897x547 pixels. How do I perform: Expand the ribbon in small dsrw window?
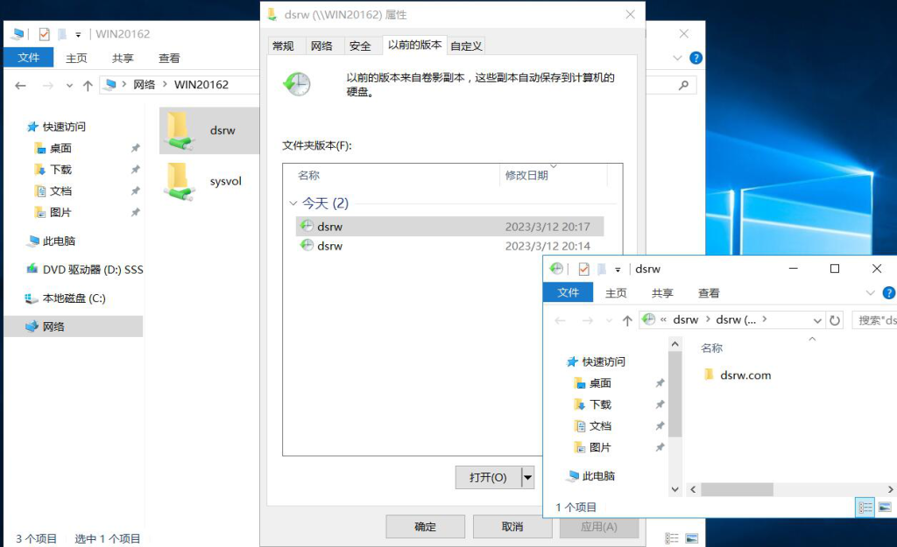pos(870,293)
